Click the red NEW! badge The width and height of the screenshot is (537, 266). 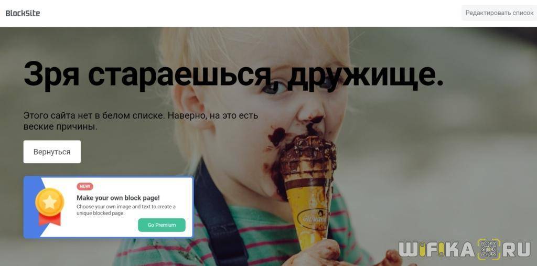click(85, 186)
